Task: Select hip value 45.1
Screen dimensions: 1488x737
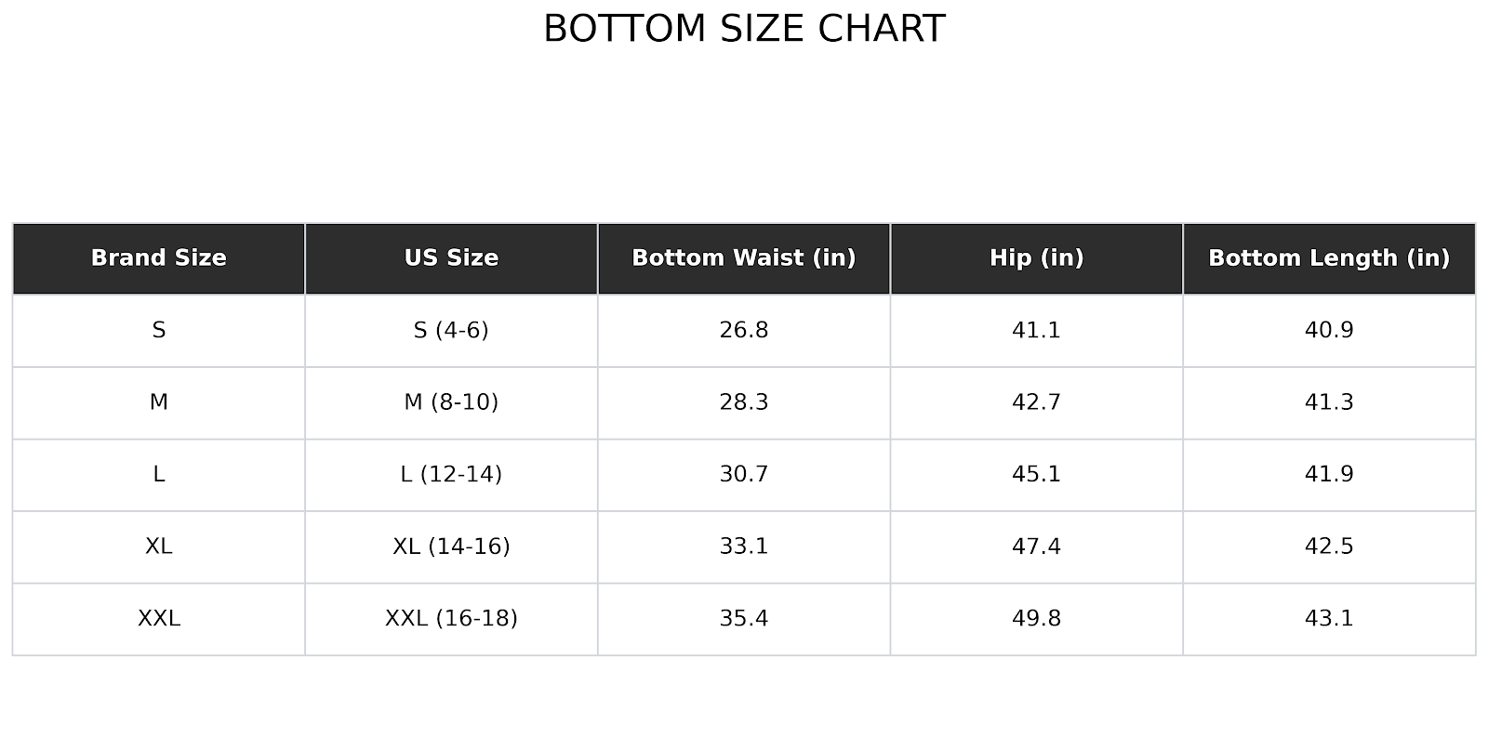Action: [x=1036, y=474]
